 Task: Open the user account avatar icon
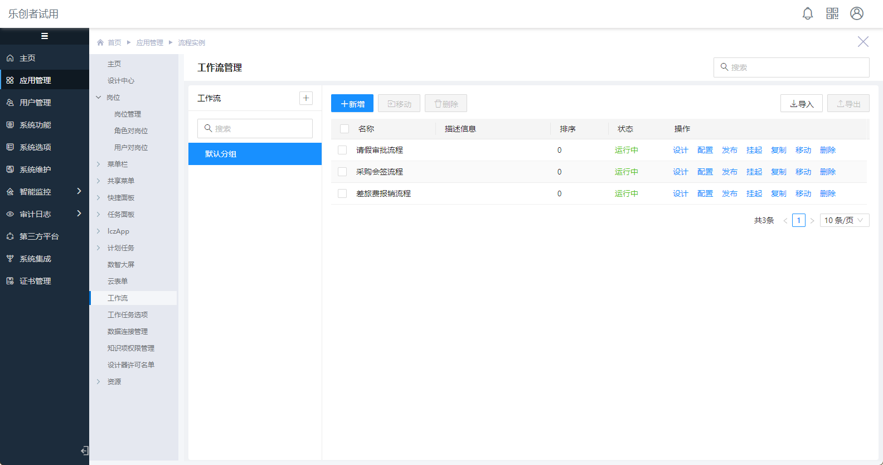pos(856,13)
